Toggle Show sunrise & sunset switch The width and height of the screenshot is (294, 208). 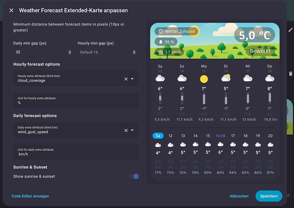[x=134, y=176]
